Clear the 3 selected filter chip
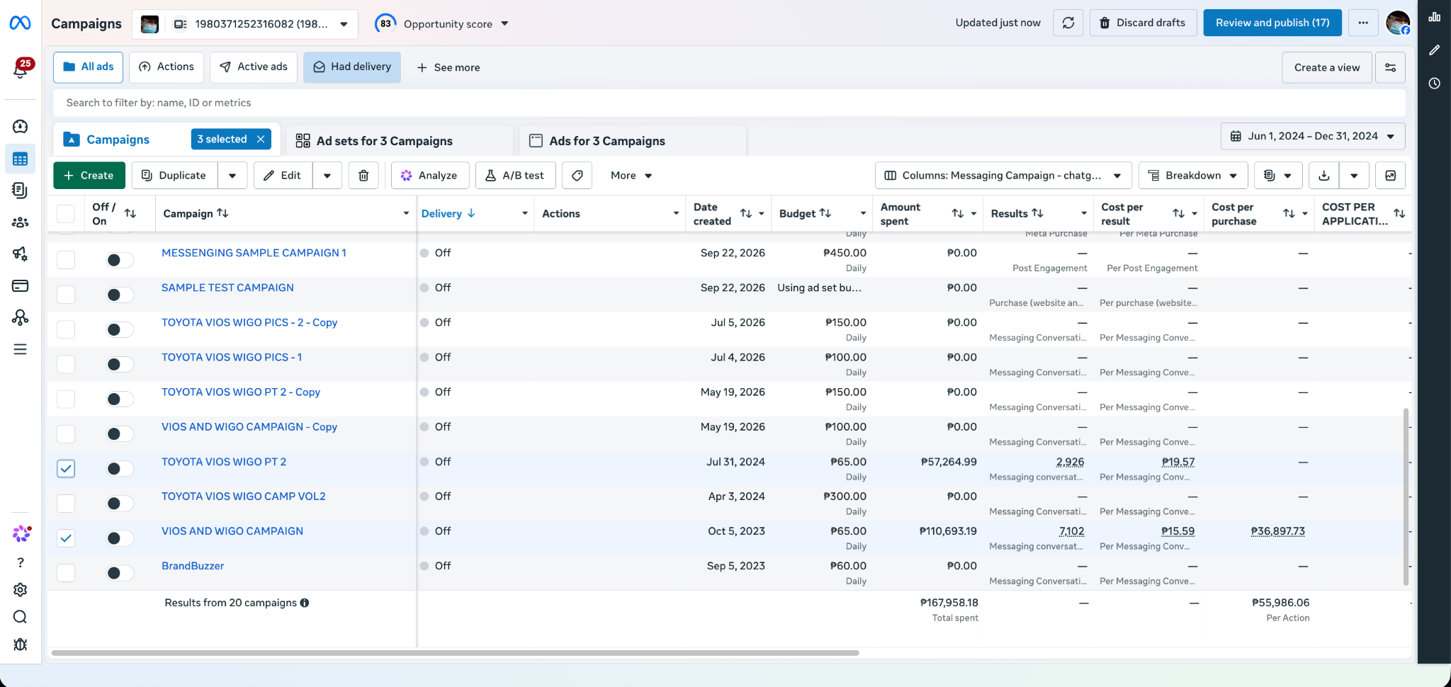 (x=261, y=140)
